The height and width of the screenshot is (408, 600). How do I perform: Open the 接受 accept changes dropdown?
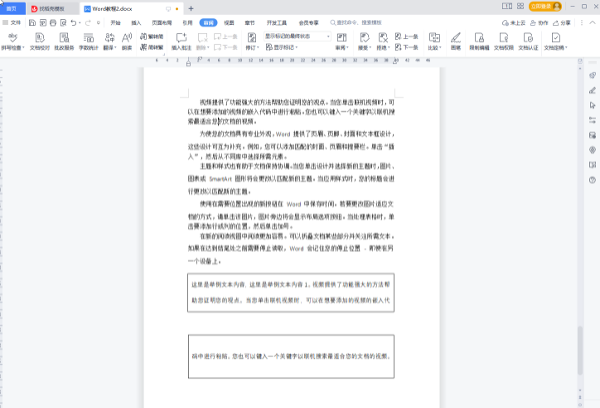coord(365,41)
